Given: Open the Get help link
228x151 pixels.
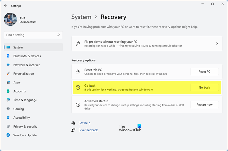Looking at the screenshot, I should (84, 123).
